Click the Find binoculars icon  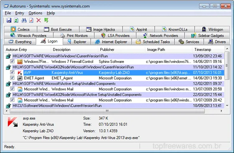[x=24, y=20]
